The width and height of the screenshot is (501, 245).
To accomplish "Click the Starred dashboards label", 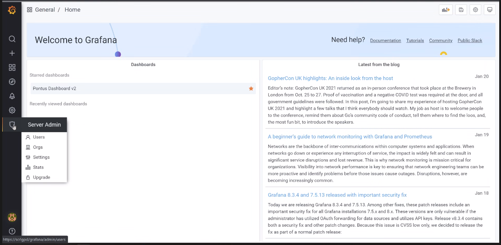I will coord(49,75).
